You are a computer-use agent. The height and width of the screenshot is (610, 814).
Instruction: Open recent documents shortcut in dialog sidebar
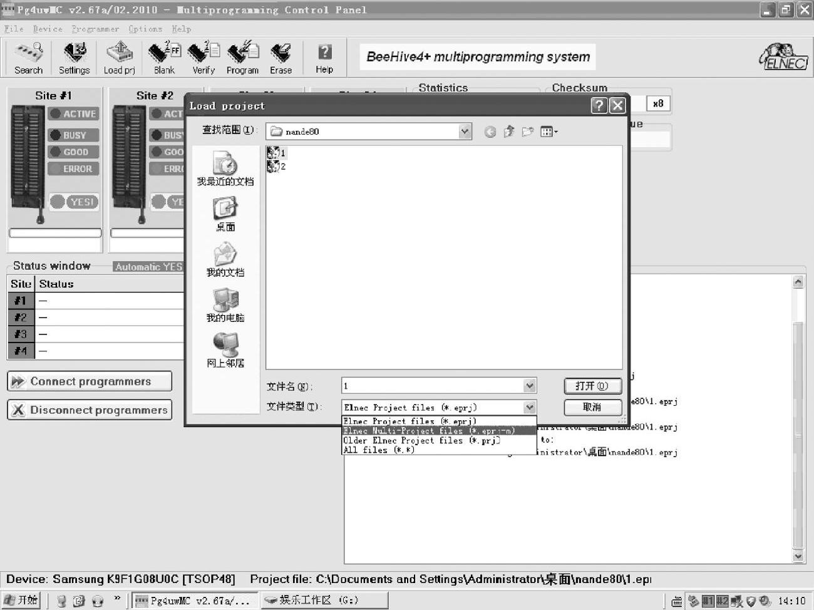tap(225, 168)
